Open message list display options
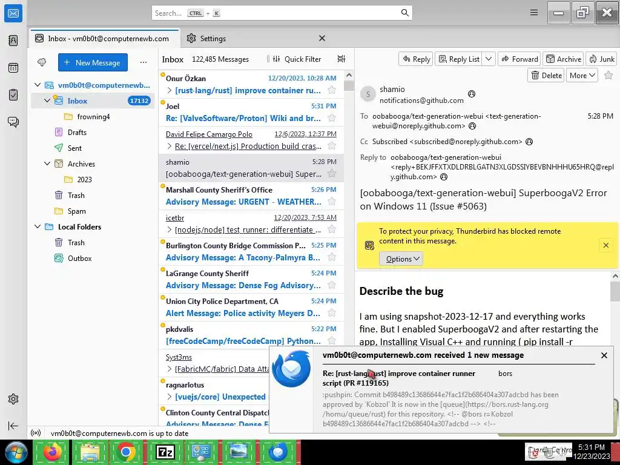Image resolution: width=620 pixels, height=465 pixels. coord(341,59)
